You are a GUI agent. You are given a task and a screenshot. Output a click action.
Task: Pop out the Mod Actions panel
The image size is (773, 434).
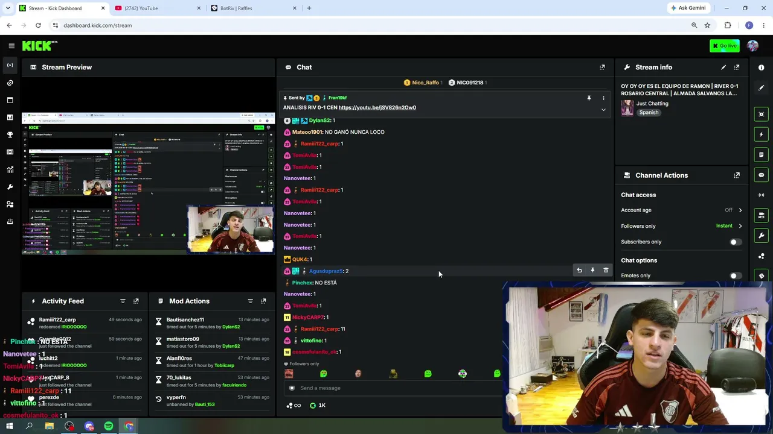[x=263, y=301]
